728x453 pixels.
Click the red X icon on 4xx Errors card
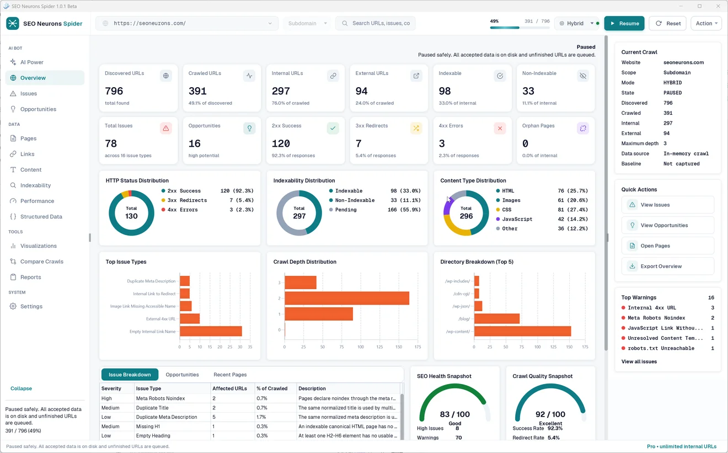(500, 128)
